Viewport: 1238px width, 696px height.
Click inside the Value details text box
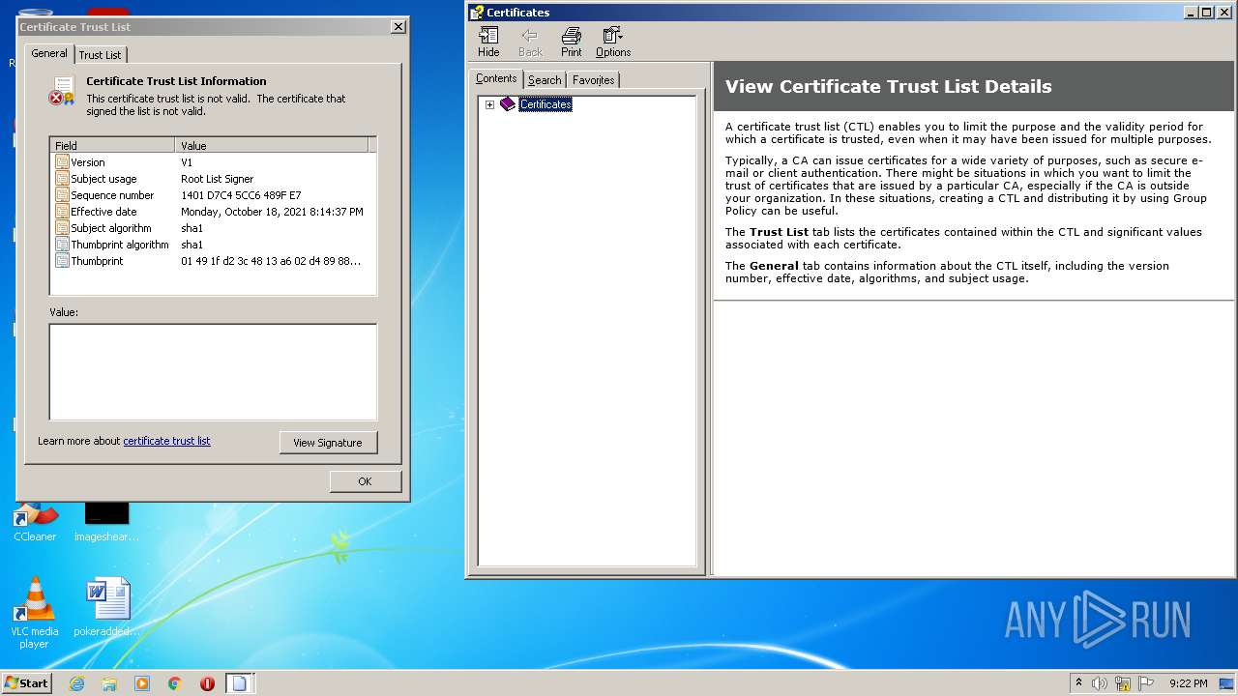coord(213,372)
